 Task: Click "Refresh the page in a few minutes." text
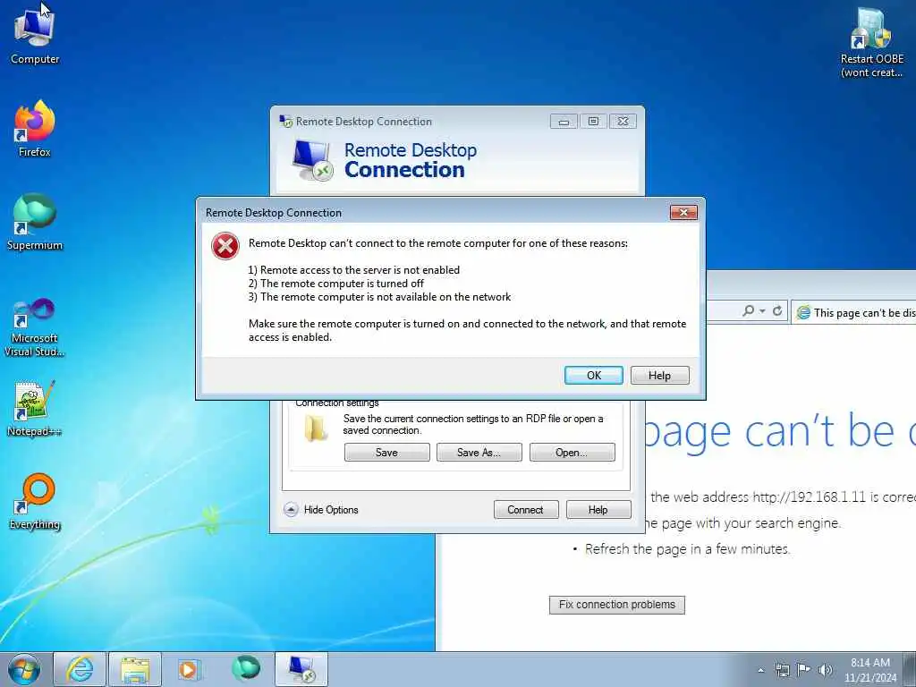(688, 549)
